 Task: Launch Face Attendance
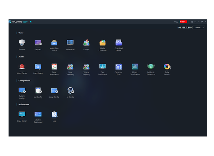pos(54,67)
